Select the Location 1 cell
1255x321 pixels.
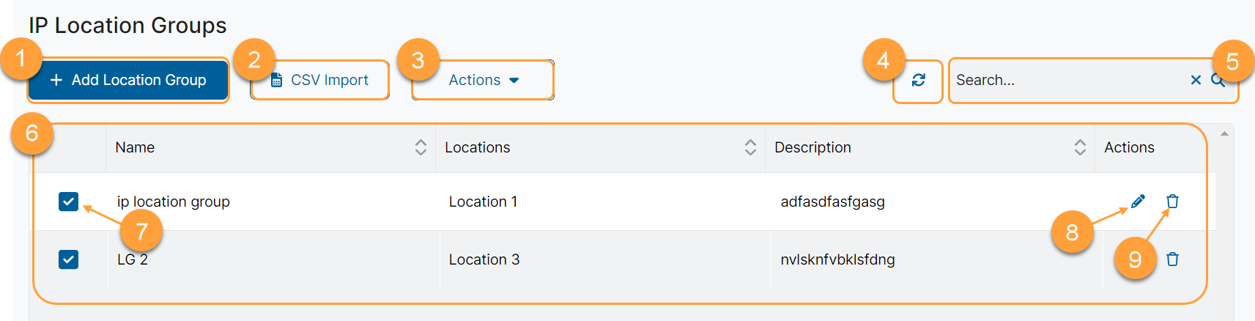[x=483, y=202]
